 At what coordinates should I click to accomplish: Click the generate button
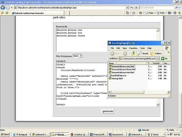108,111
